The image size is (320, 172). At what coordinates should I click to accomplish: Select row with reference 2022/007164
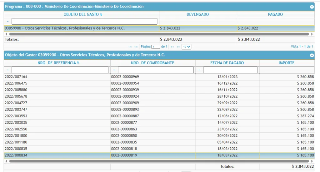pos(56,77)
